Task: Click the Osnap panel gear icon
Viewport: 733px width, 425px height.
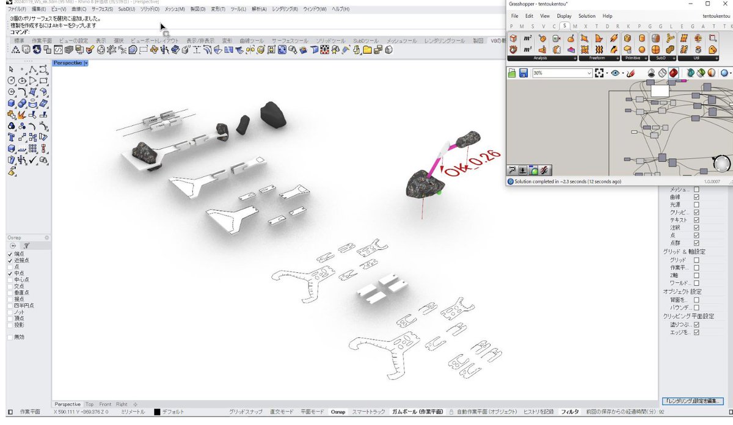Action: point(47,237)
